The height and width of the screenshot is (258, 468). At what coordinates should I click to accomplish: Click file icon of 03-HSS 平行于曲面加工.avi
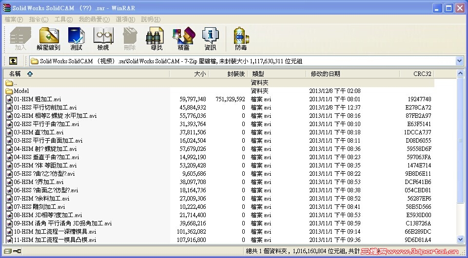9,141
